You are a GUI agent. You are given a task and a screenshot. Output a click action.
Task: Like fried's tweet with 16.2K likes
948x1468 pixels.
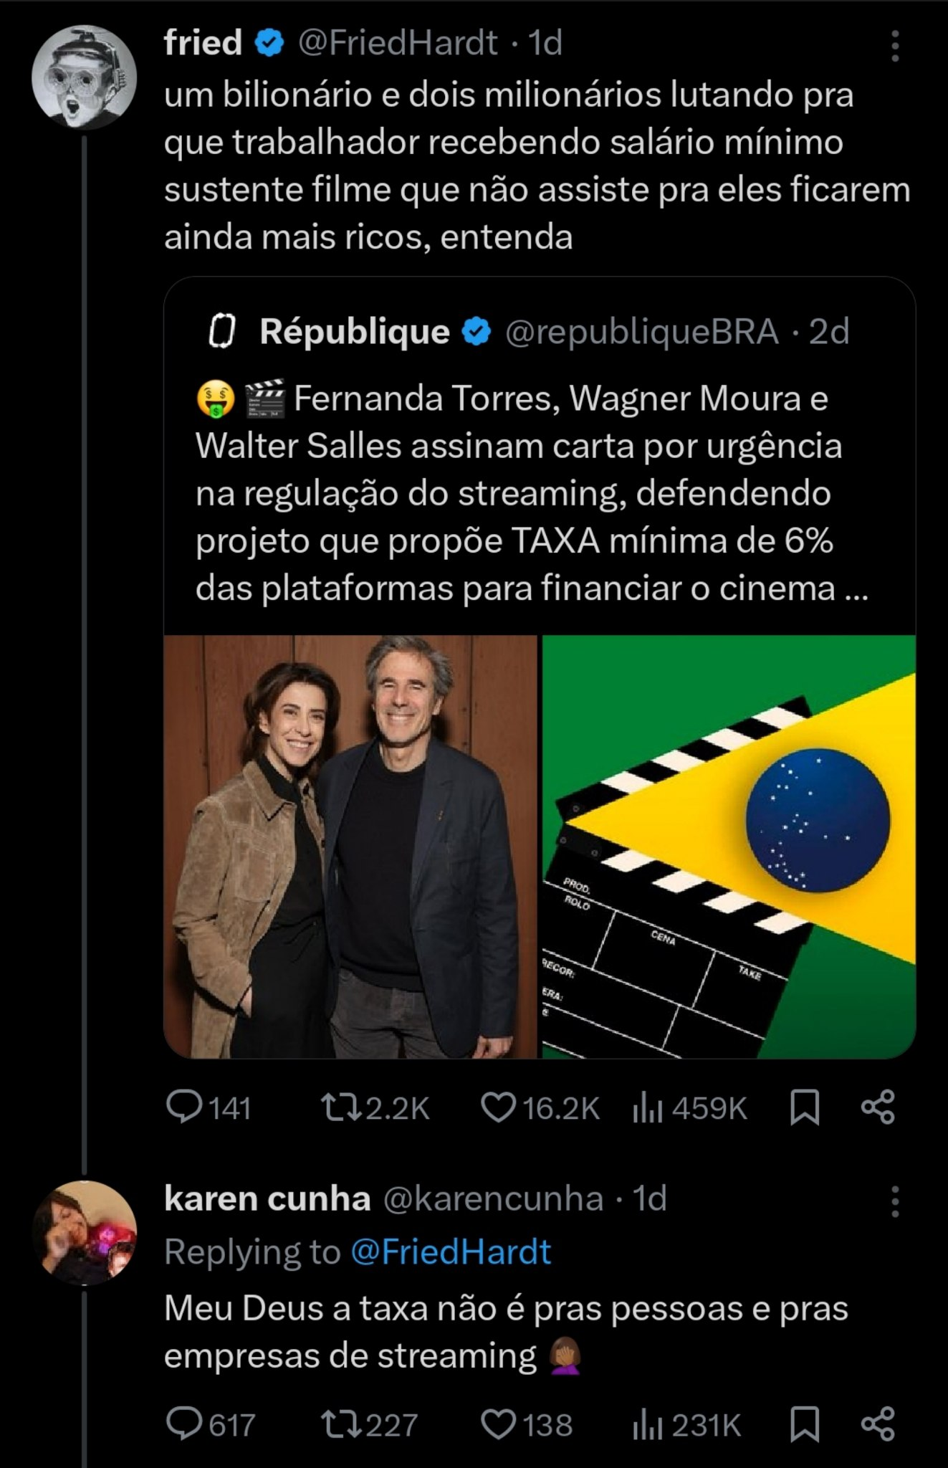click(x=498, y=1107)
